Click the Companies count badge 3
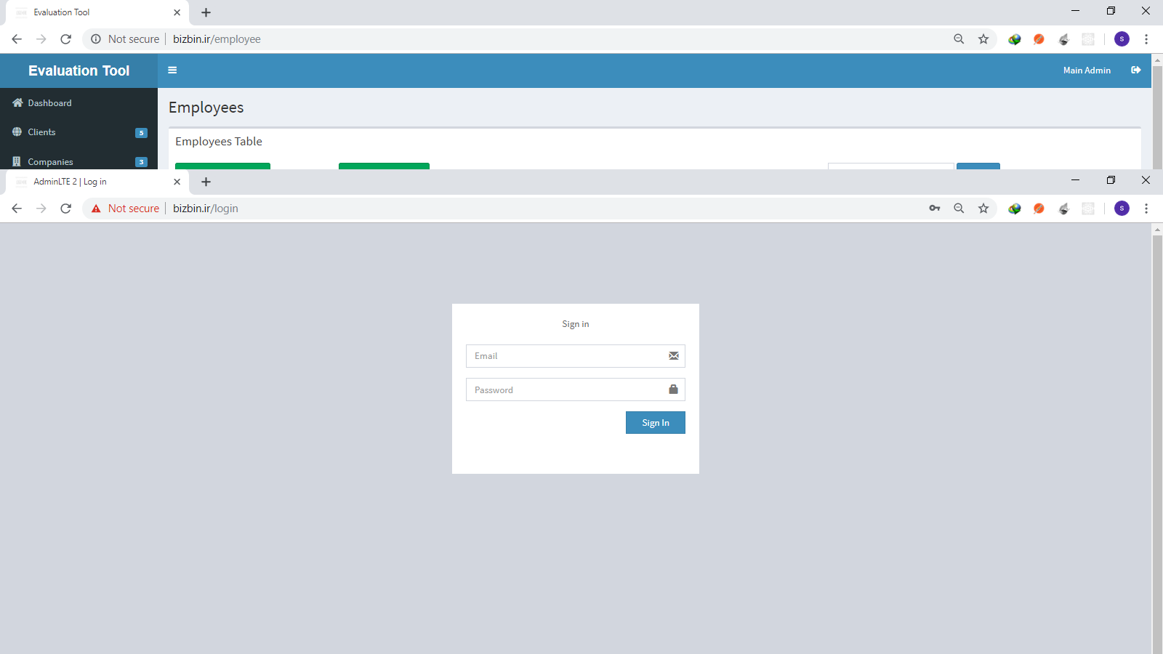Viewport: 1163px width, 654px height. pyautogui.click(x=141, y=162)
